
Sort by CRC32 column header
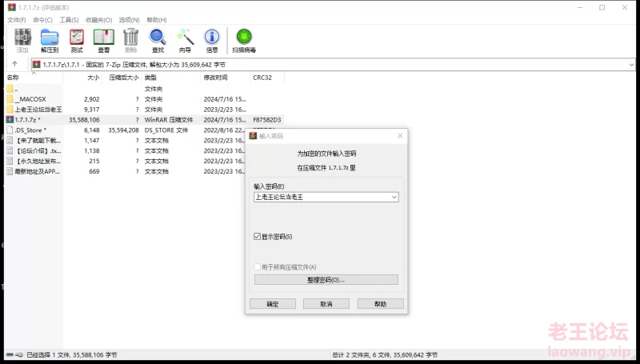267,78
